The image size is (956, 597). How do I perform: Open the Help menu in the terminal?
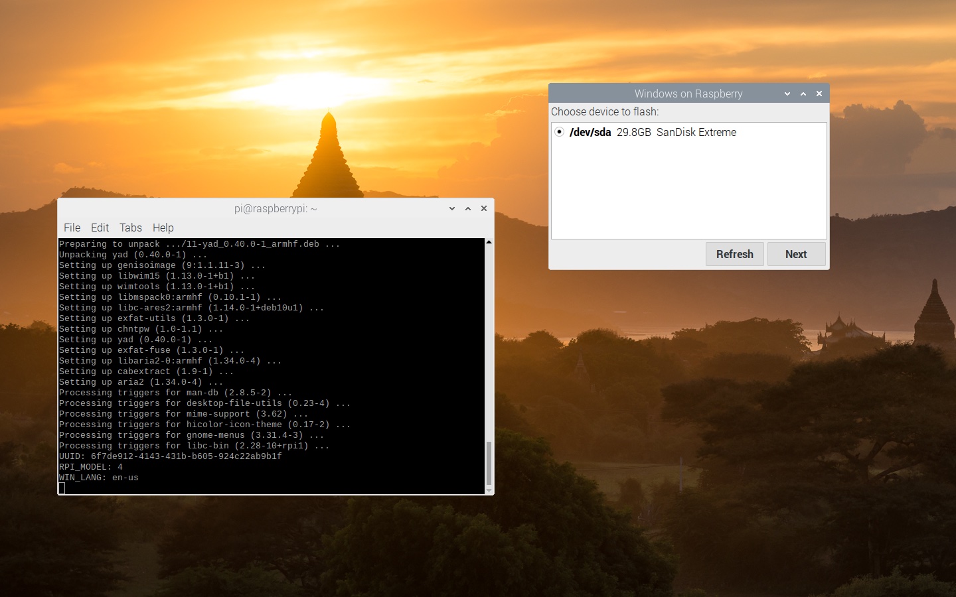(x=163, y=228)
